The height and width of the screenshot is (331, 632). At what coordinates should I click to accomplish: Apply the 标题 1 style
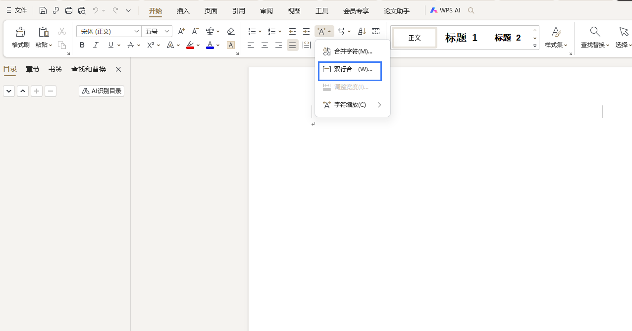(x=461, y=38)
